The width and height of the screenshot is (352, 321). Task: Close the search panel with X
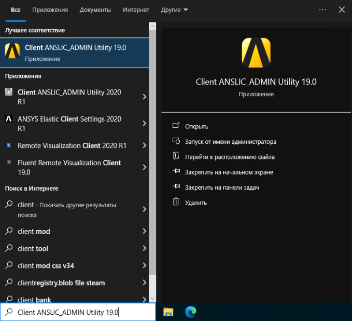pos(342,10)
